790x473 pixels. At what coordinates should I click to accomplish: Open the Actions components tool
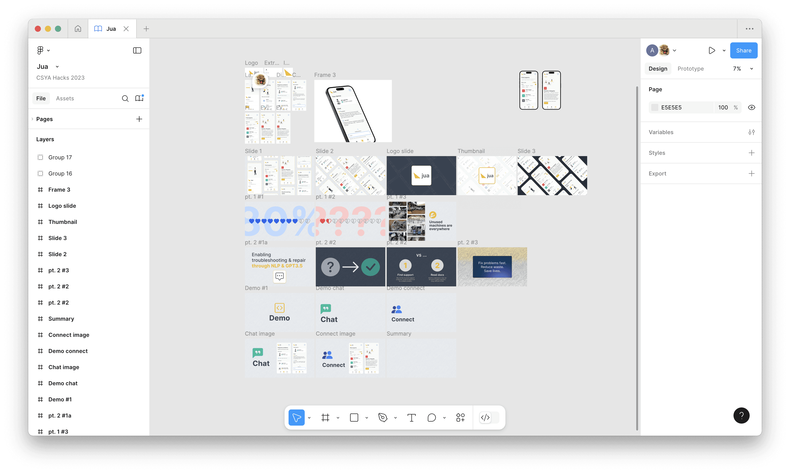(460, 418)
